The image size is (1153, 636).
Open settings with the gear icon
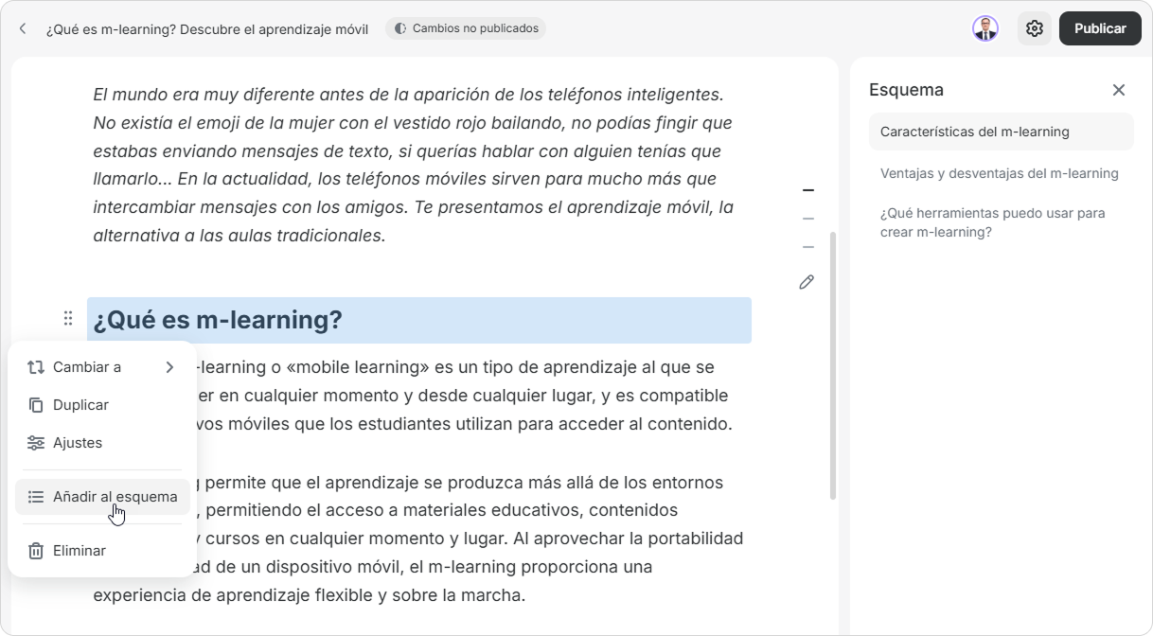[x=1034, y=28]
